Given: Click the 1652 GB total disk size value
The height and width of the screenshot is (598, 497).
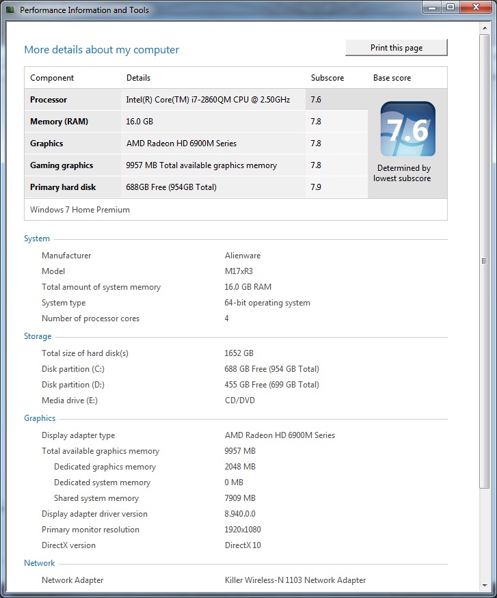Looking at the screenshot, I should pyautogui.click(x=239, y=353).
